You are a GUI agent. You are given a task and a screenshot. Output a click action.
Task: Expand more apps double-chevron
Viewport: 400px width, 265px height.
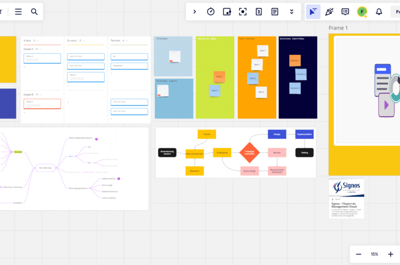click(292, 11)
